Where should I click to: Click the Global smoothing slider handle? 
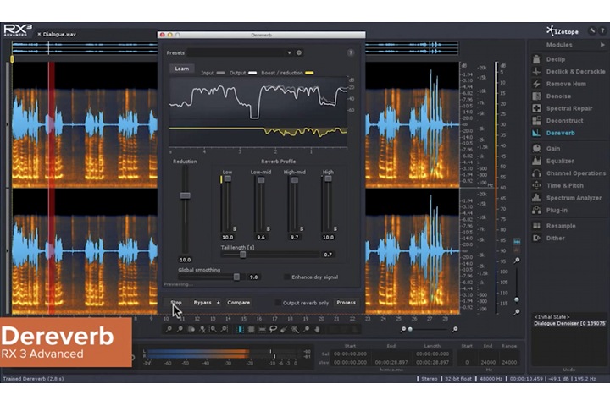[x=236, y=277]
